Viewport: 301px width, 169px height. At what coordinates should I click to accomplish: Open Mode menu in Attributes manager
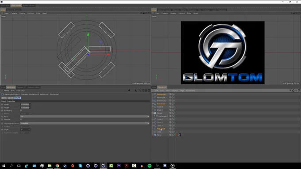tap(7, 90)
